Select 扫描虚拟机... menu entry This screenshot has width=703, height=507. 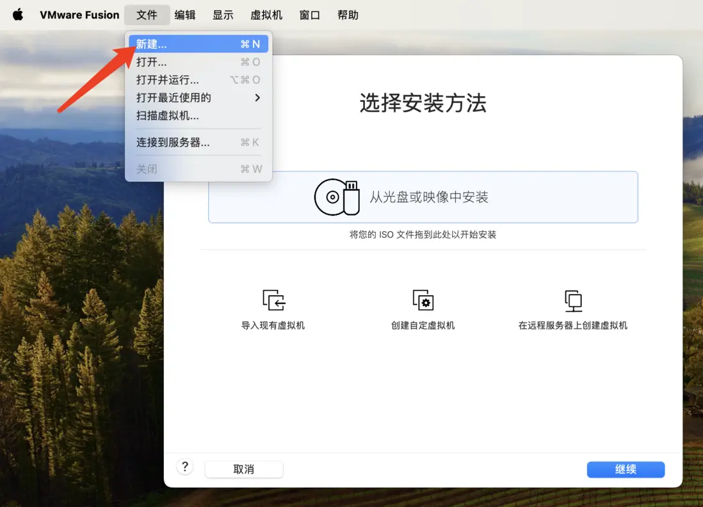click(x=198, y=116)
